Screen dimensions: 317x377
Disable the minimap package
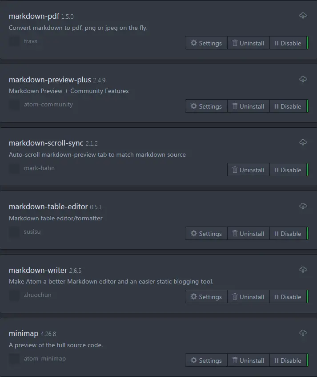coord(289,361)
